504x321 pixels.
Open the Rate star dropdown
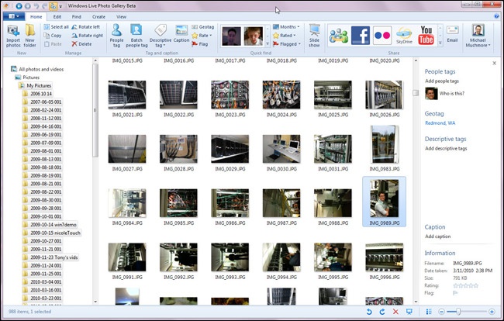tap(202, 36)
